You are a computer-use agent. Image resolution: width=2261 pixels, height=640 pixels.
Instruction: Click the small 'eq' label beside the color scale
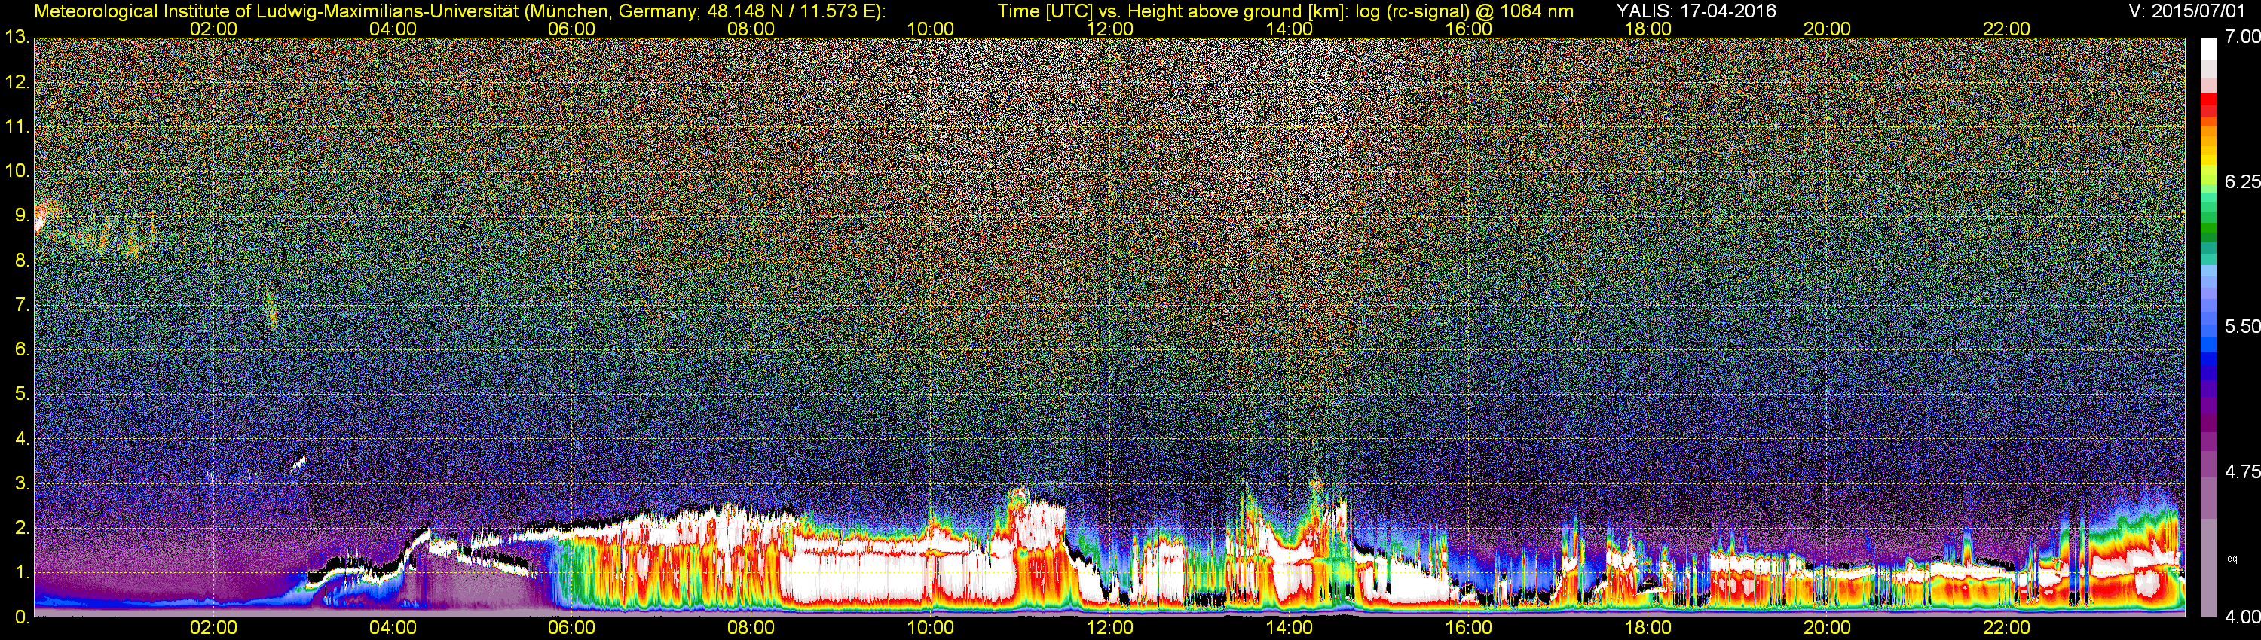point(2233,559)
